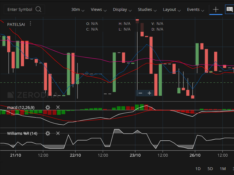Remove the Williams %R study
Image resolution: width=234 pixels, height=175 pixels.
pos(58,133)
